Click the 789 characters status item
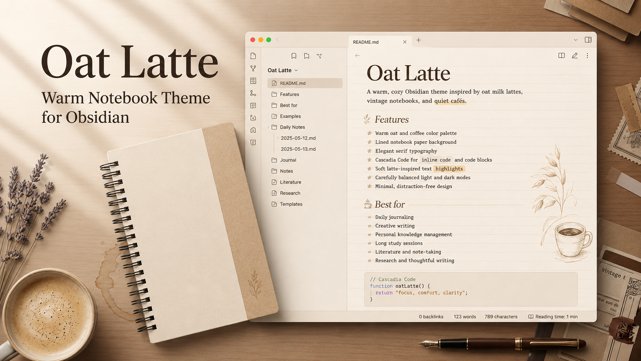641x361 pixels. coord(501,316)
